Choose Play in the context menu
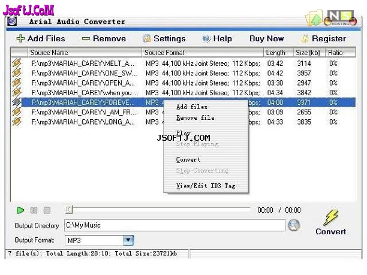The height and width of the screenshot is (275, 367). click(x=183, y=133)
